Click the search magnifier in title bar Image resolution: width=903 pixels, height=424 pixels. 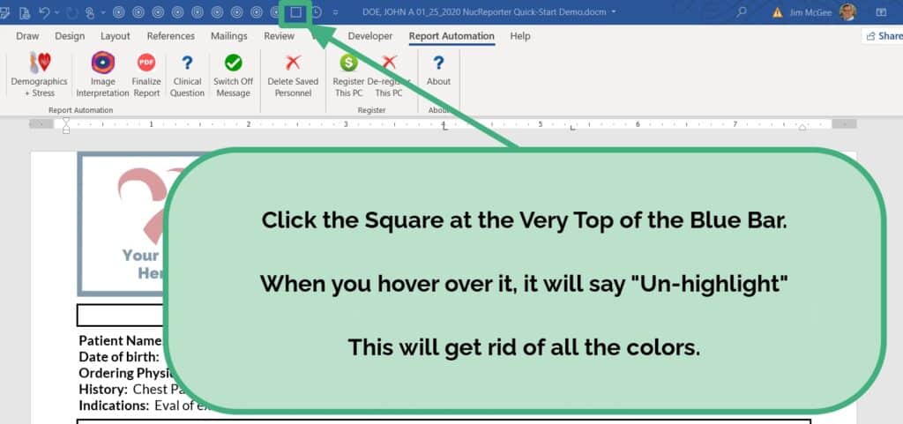742,12
